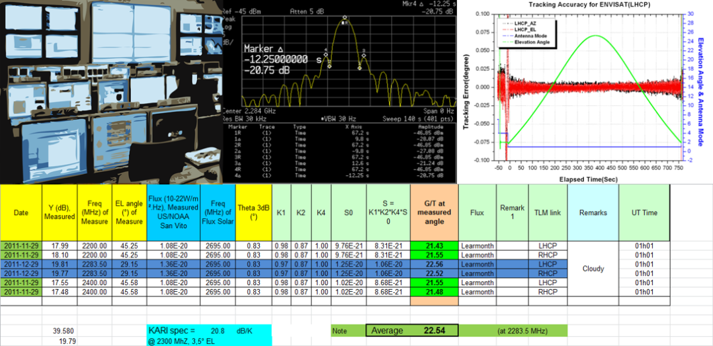The image size is (713, 346).
Task: Click the G/T cell 21.43
Action: (x=435, y=245)
